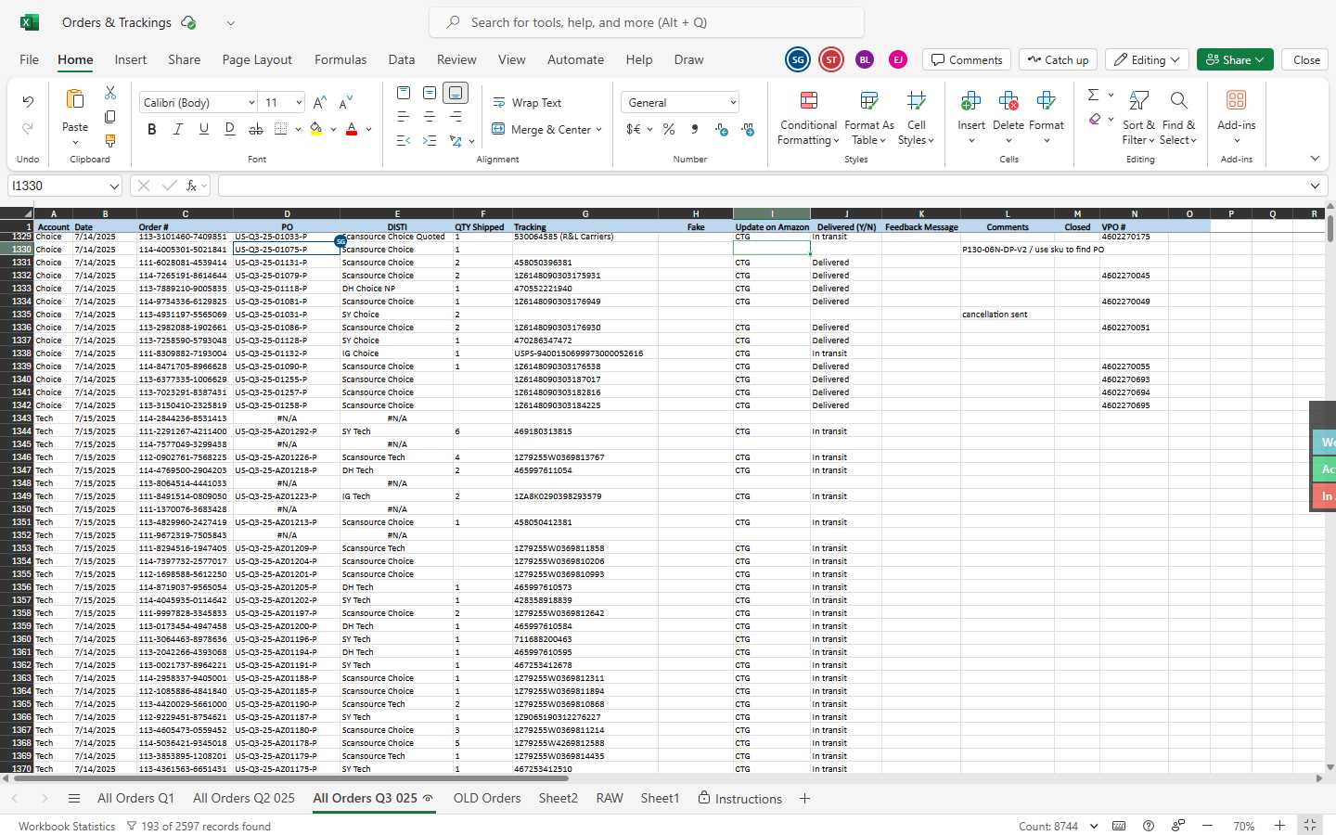Toggle the active Bottom Align button

456,93
